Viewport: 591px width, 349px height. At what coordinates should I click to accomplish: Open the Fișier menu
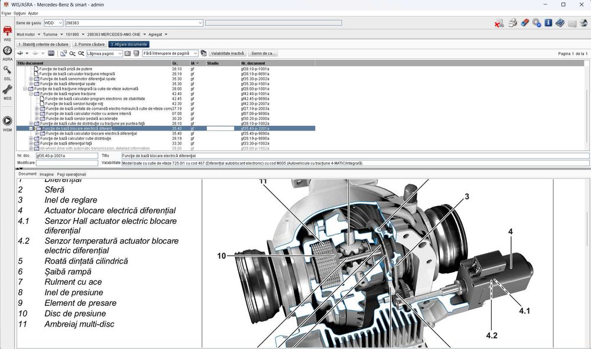point(7,13)
